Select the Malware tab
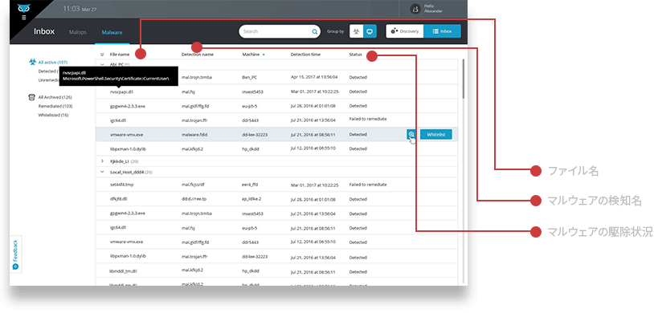This screenshot has width=654, height=313. [112, 32]
